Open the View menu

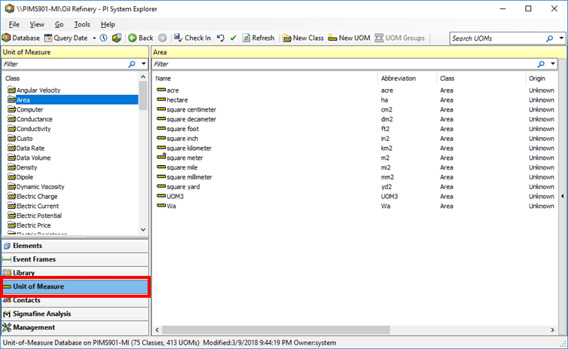tap(37, 24)
